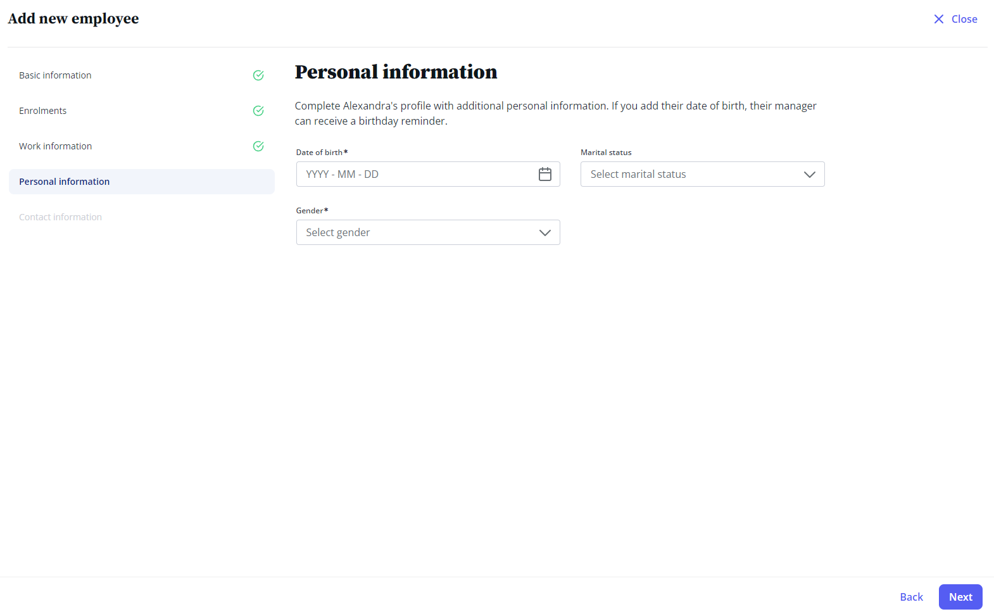Image resolution: width=994 pixels, height=614 pixels.
Task: Select Personal information step in sidebar
Action: (x=142, y=182)
